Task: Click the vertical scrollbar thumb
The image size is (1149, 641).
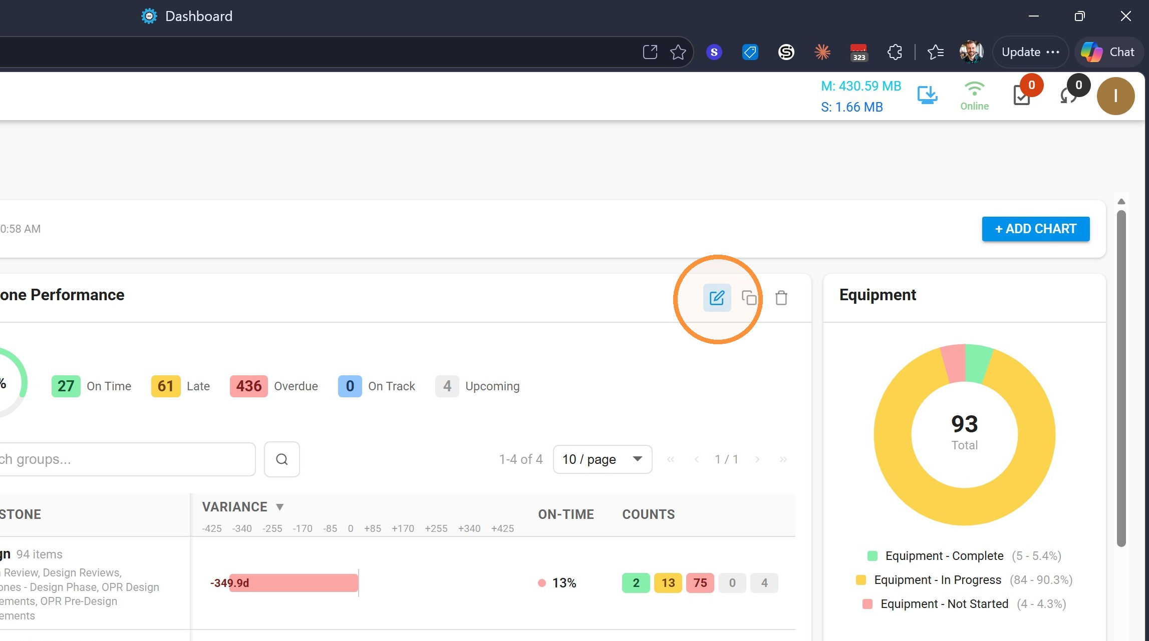Action: (x=1121, y=378)
